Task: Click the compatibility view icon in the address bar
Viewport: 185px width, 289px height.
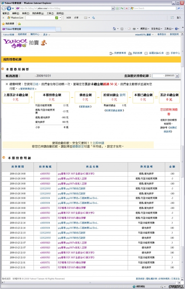Action: pyautogui.click(x=117, y=8)
